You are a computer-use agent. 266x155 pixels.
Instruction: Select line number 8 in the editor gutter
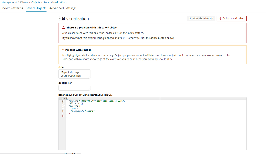[x=63, y=116]
